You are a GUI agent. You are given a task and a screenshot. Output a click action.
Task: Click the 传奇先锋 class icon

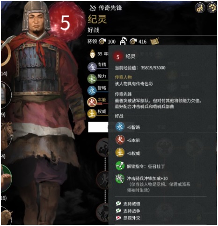pyautogui.click(x=93, y=8)
